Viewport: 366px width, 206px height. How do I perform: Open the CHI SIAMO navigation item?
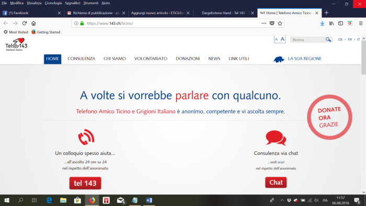115,59
